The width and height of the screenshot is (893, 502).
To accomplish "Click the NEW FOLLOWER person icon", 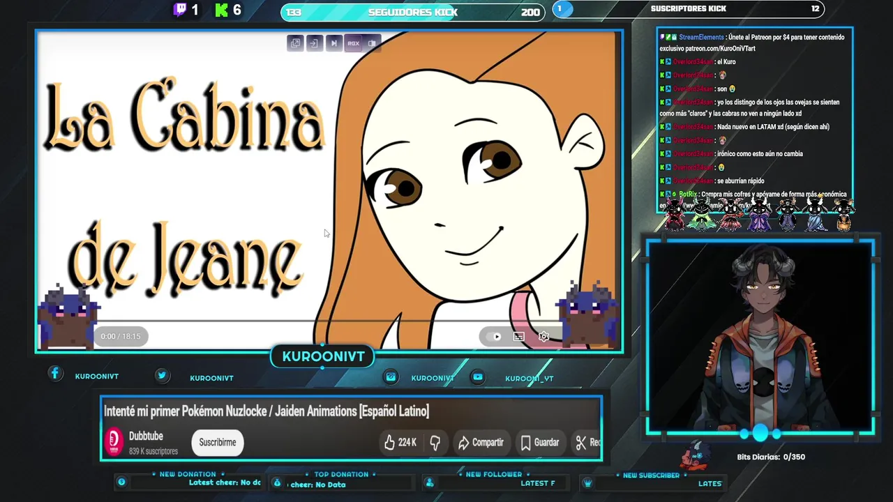I will [430, 482].
